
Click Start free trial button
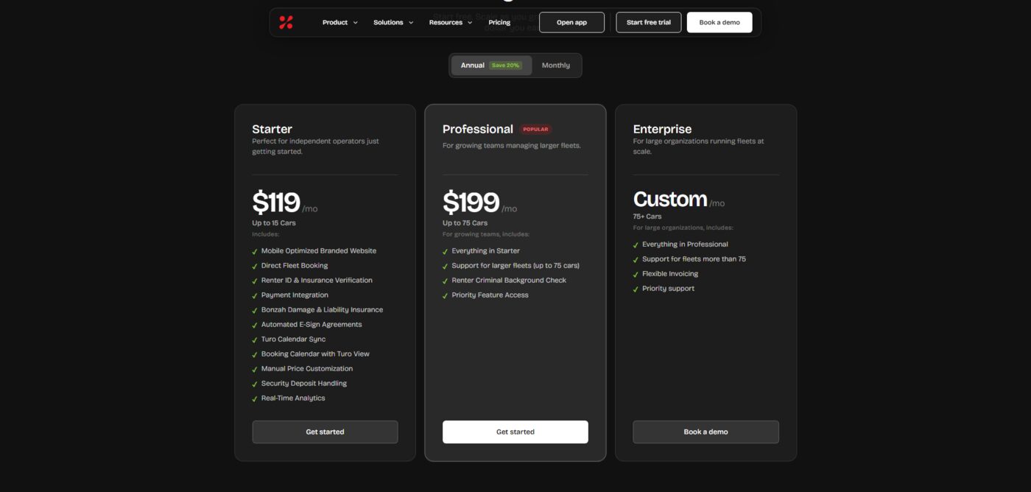(x=649, y=22)
